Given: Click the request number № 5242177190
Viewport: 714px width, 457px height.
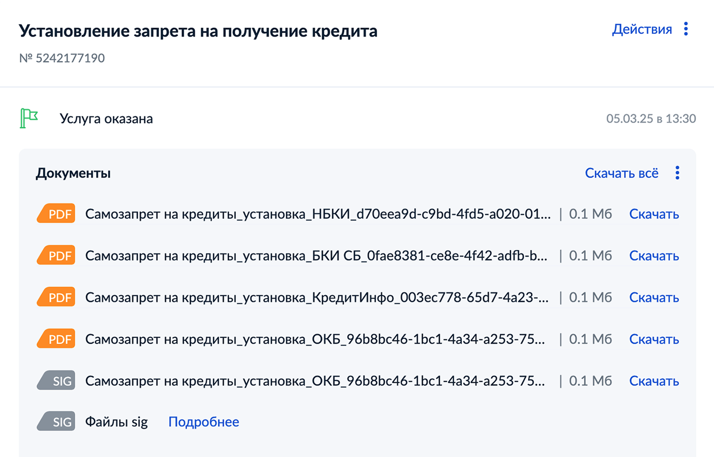Looking at the screenshot, I should point(62,58).
